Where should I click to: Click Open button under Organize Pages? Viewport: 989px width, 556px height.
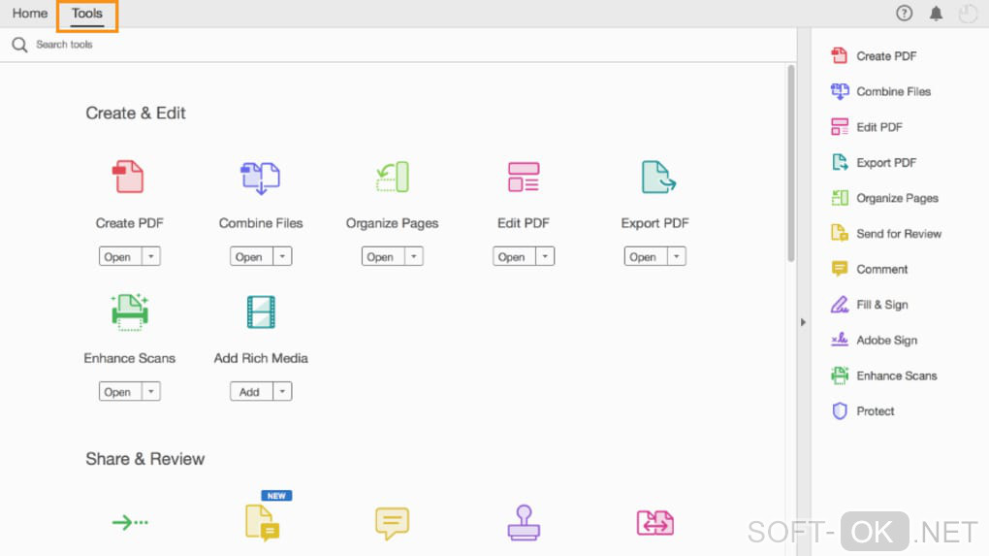[x=384, y=256]
